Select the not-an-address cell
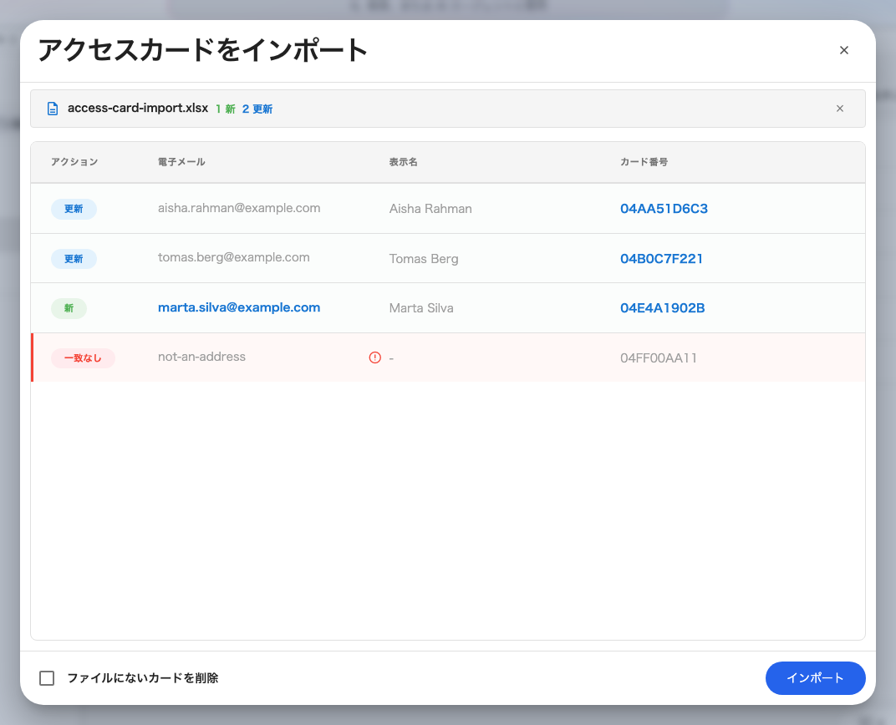 201,357
